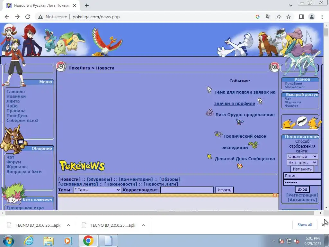Click the Искать search button
Screen dimensions: 329x247
[x=224, y=190]
